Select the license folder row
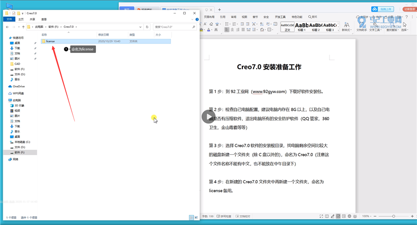Screen dimensions: 417x225 click(x=106, y=41)
